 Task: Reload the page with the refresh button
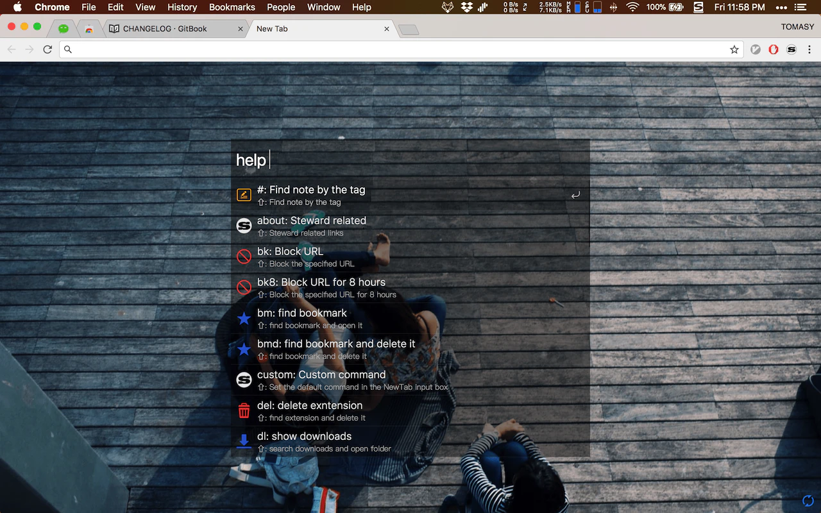point(47,49)
